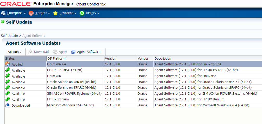Click description for Microsoft Windows x64 agent software
Viewport: 262px width, 124px height.
coord(202,105)
